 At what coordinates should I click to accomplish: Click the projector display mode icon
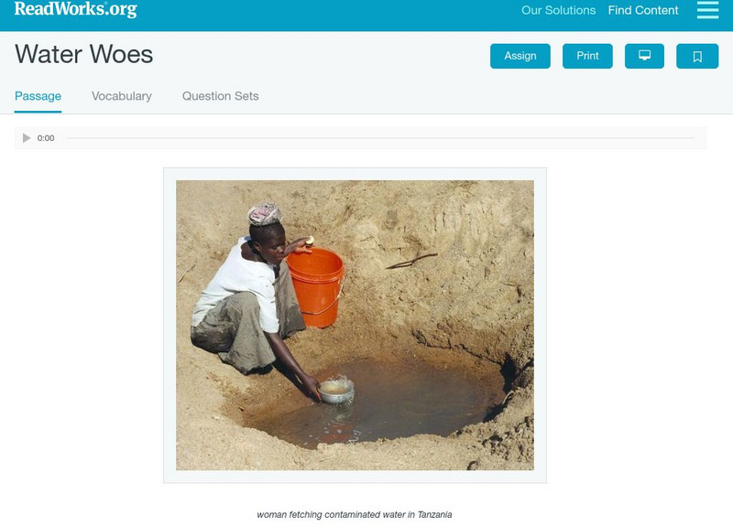tap(644, 56)
